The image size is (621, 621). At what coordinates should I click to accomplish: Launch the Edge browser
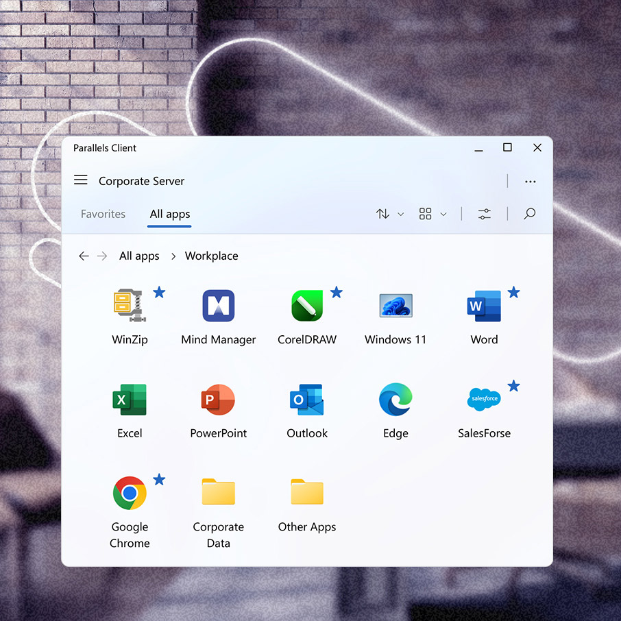(x=395, y=399)
